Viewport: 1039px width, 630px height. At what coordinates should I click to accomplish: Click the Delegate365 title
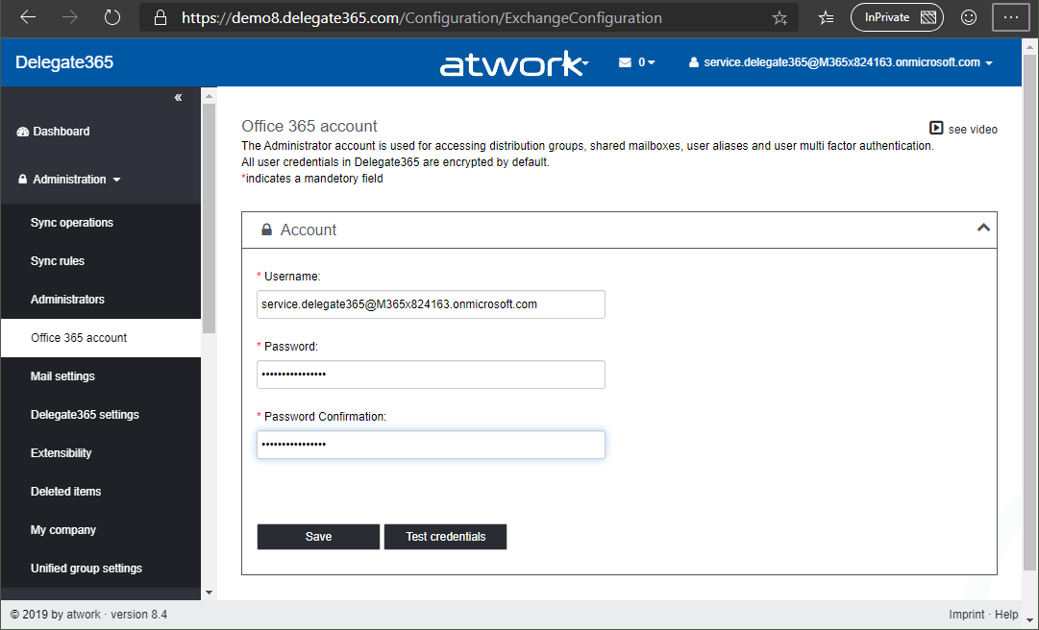pyautogui.click(x=64, y=62)
